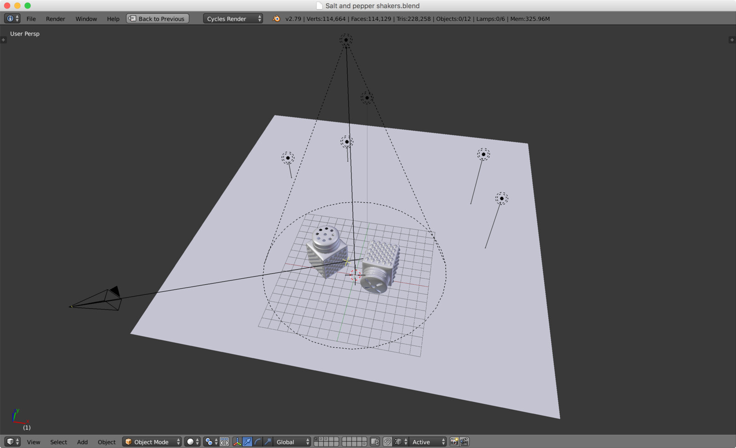Viewport: 736px width, 448px height.
Task: Click the 3D View editor type icon
Action: pyautogui.click(x=12, y=442)
